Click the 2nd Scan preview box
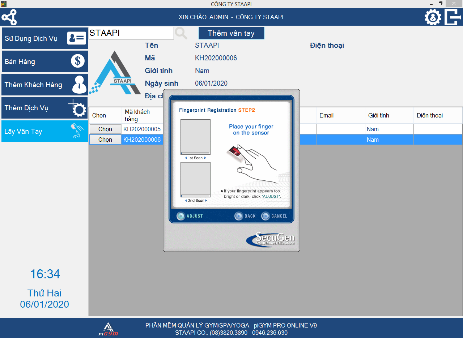Viewport: 463px width, 338px height. (x=195, y=180)
